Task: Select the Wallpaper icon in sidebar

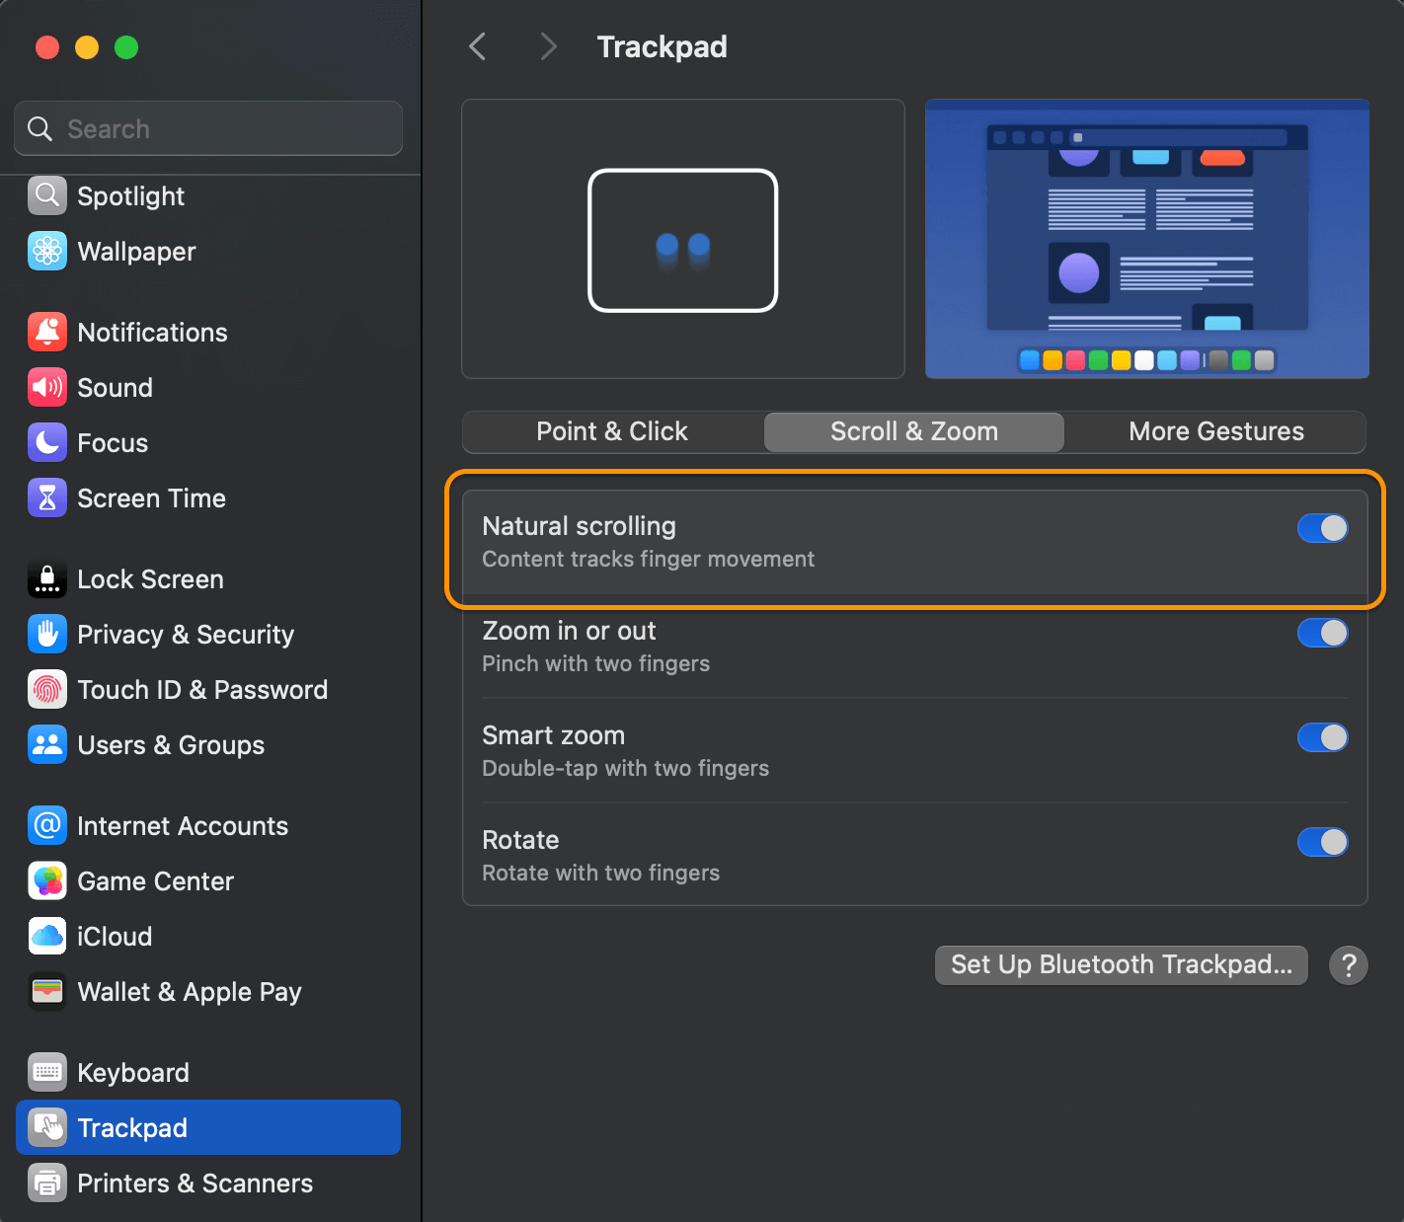Action: (x=46, y=251)
